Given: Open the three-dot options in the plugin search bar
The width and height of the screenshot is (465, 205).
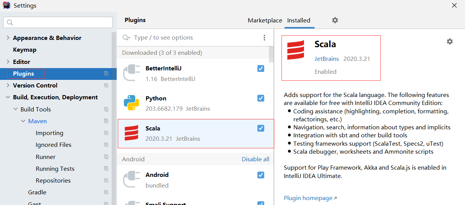Looking at the screenshot, I should coord(264,38).
